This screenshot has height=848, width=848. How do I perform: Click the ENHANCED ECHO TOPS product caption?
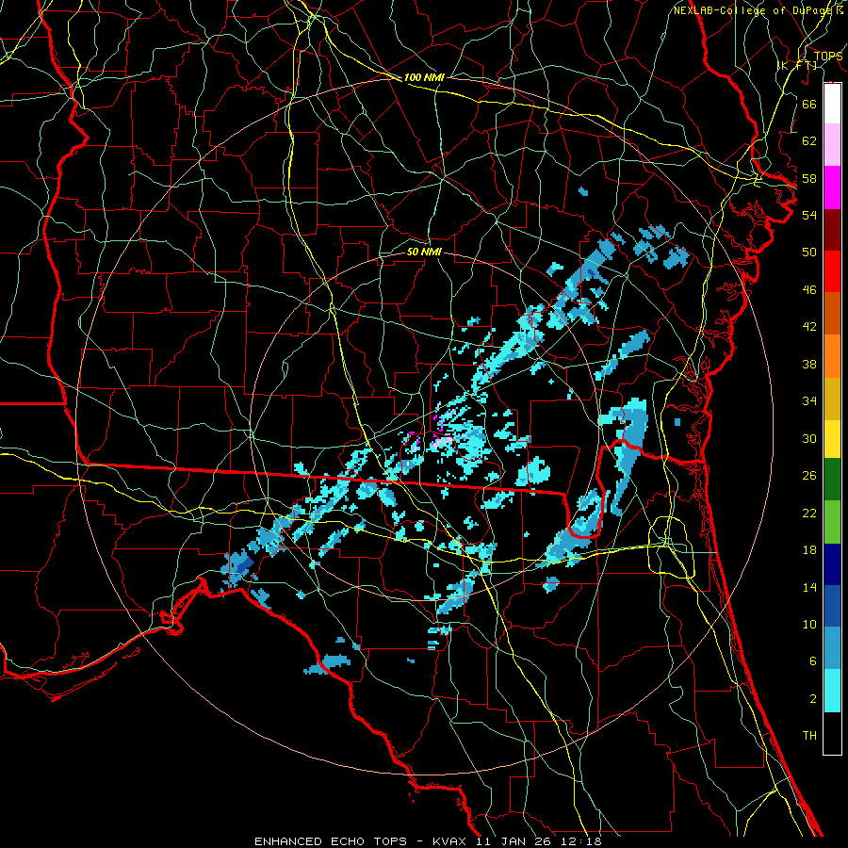click(x=331, y=841)
